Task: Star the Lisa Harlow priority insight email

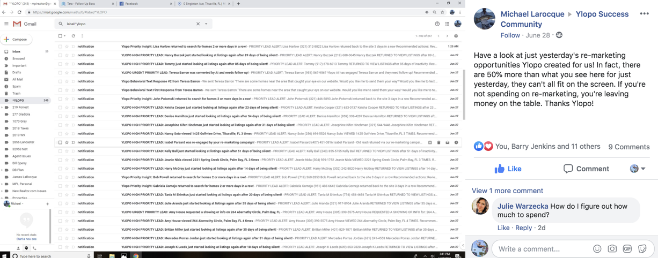Action: 67,47
